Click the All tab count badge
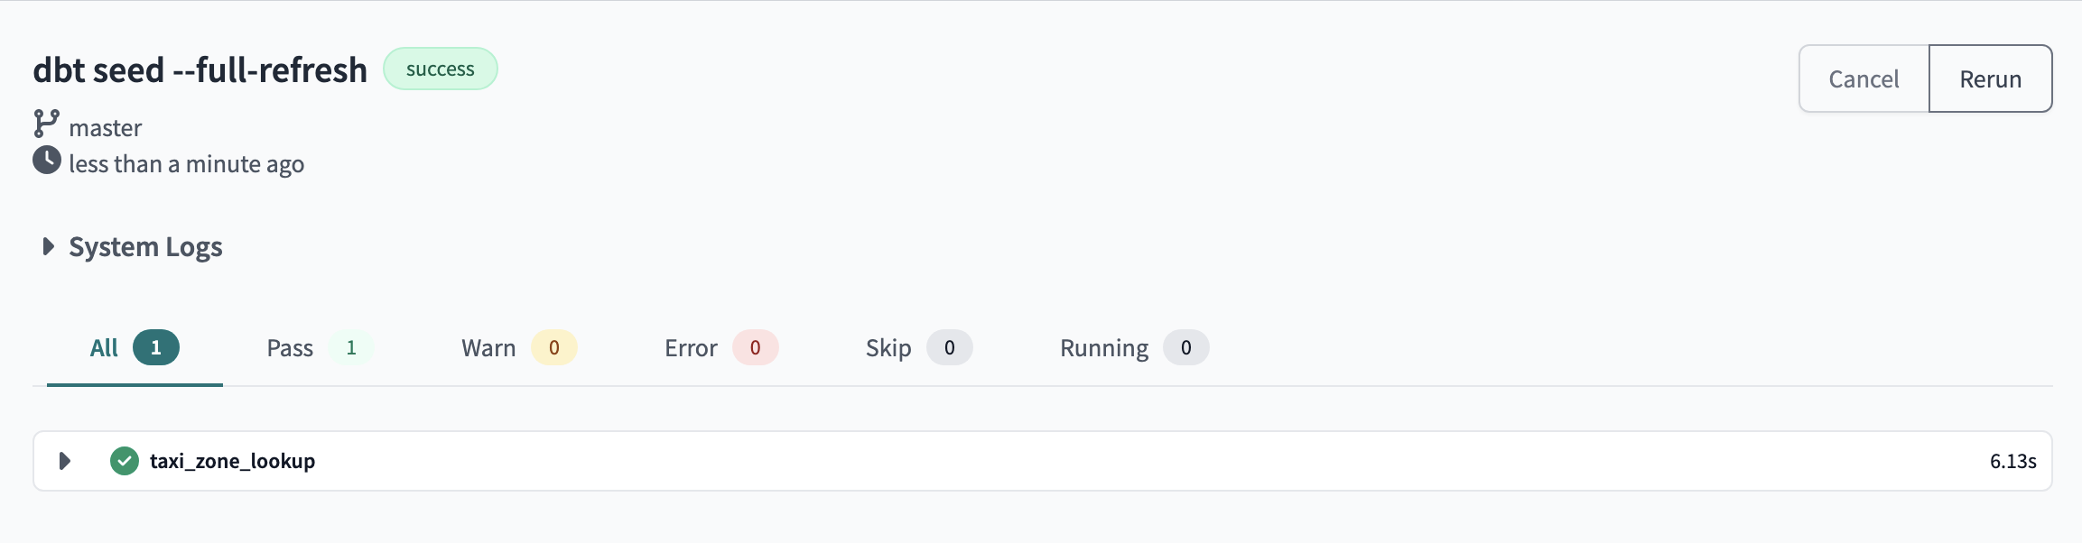Screen dimensions: 2082x543 (x=156, y=347)
